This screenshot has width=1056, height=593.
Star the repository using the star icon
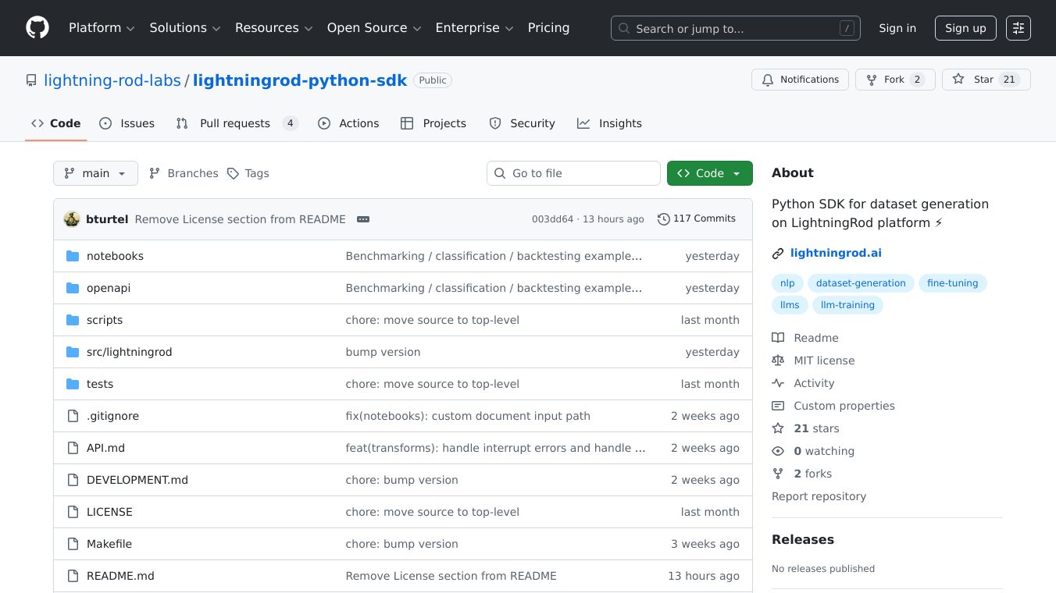[x=958, y=79]
